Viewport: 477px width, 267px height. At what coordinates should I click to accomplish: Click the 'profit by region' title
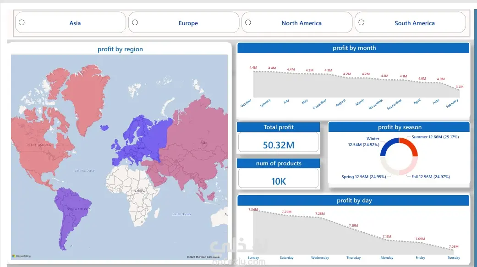(x=120, y=49)
